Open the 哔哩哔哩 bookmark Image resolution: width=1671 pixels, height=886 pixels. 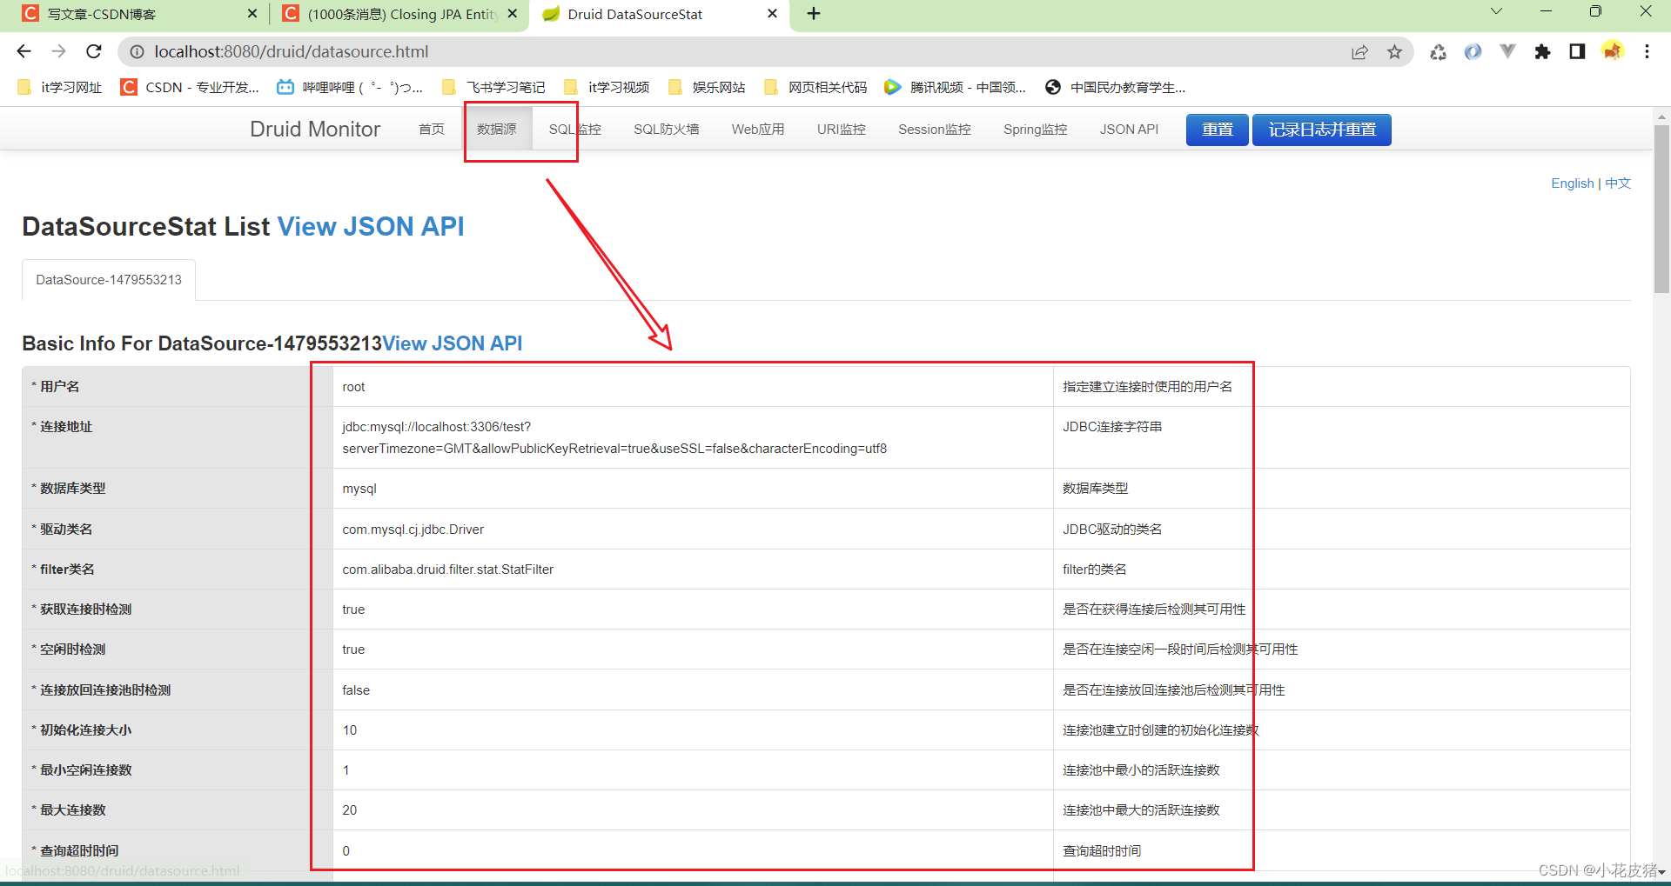[350, 87]
